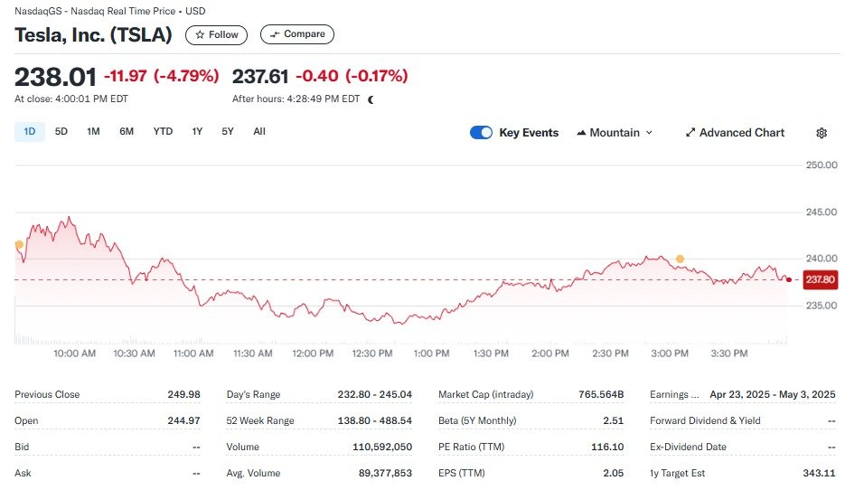The height and width of the screenshot is (490, 845).
Task: Click Day's Range value 232.80 - 245.04
Action: (x=374, y=394)
